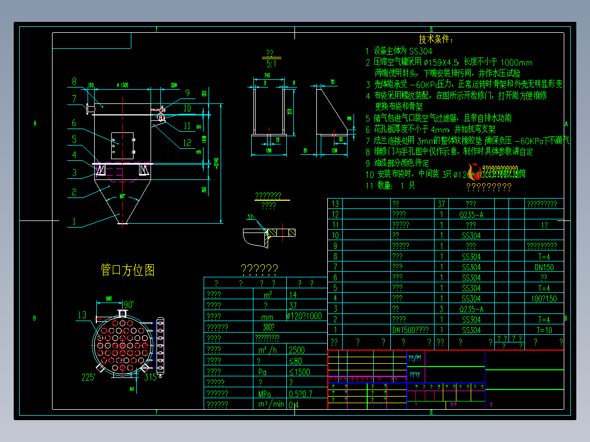
Task: Click the 2740 overall height dimension
Action: pyautogui.click(x=216, y=163)
